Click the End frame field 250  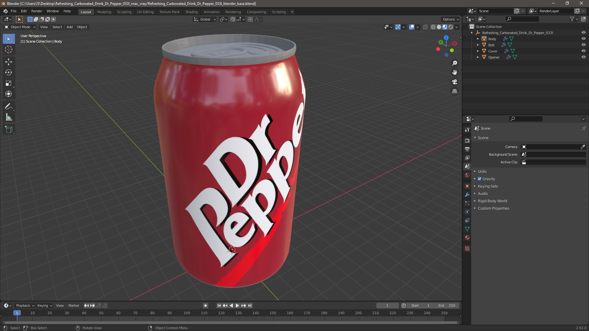(x=447, y=306)
